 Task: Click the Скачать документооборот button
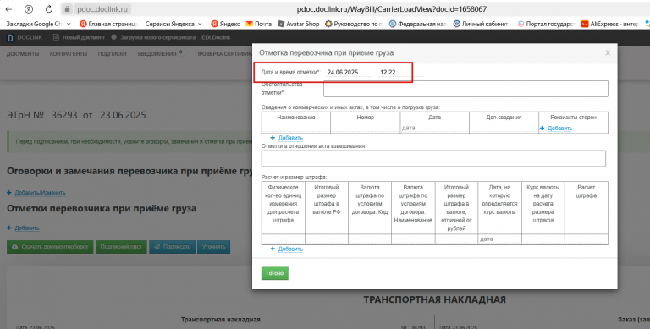50,247
